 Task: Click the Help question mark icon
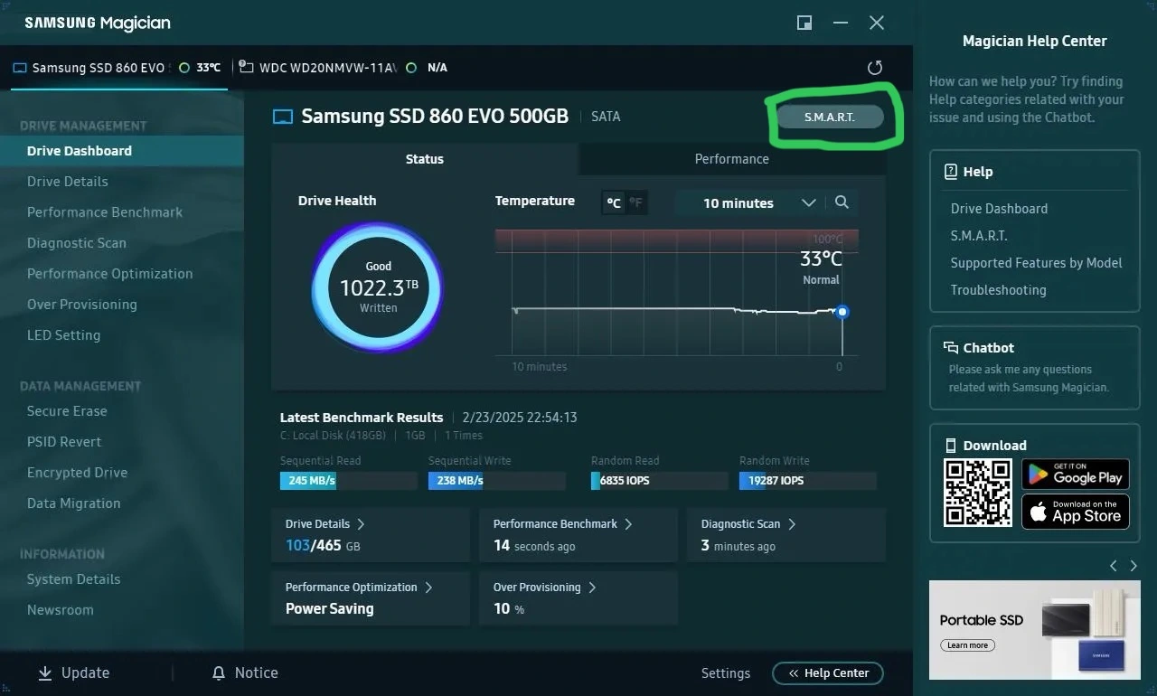coord(950,172)
